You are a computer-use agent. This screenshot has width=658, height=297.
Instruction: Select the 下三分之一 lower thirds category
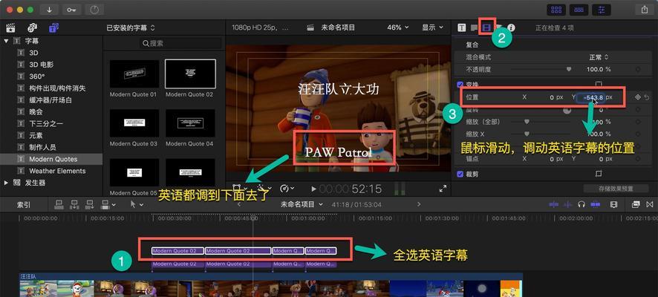[x=45, y=124]
